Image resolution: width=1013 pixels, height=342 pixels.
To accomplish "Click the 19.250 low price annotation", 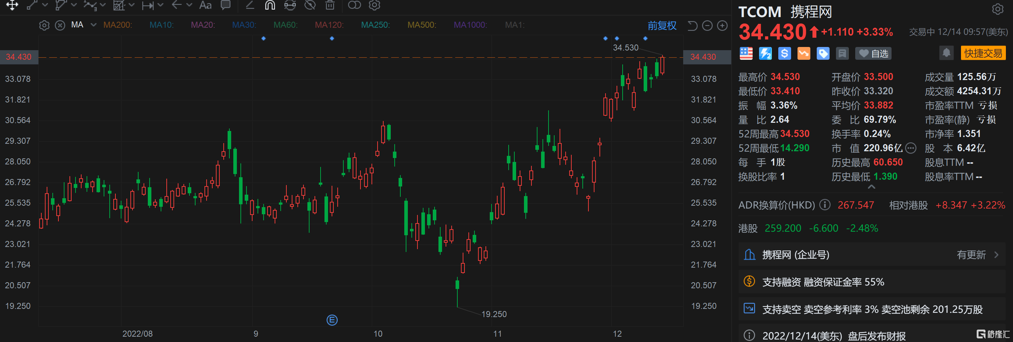I will click(x=494, y=314).
